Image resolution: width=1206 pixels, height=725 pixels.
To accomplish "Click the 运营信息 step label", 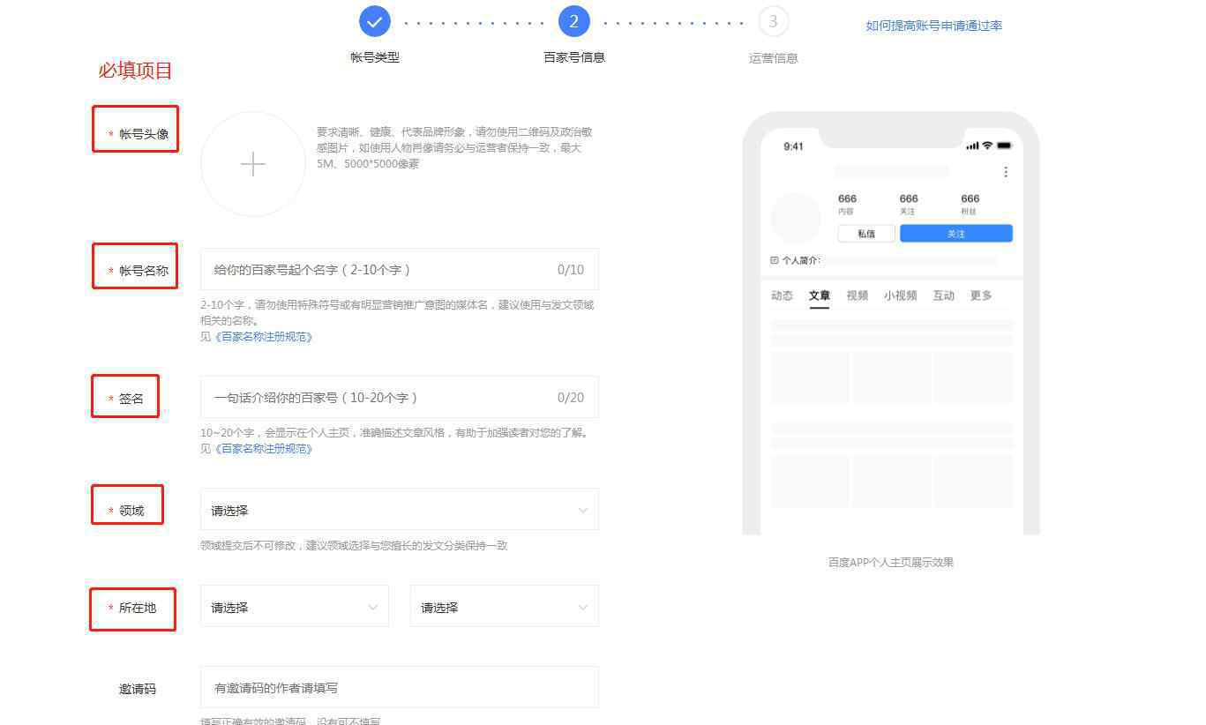I will 774,58.
